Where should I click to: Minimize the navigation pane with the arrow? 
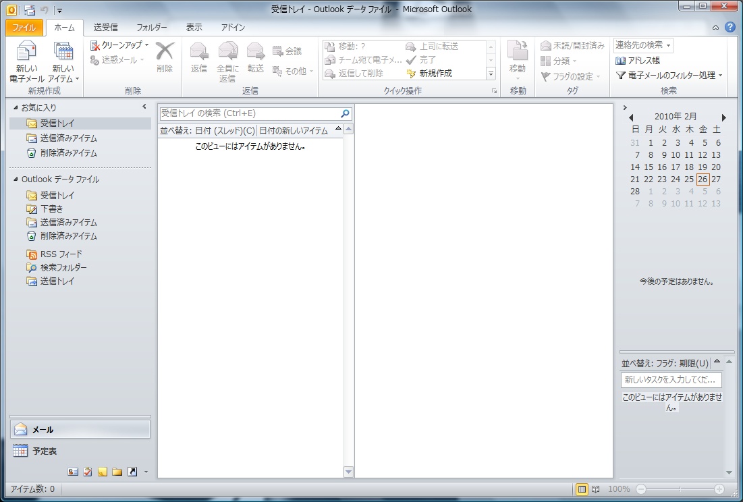point(144,107)
